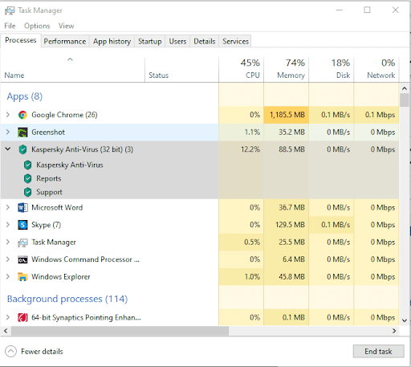Click the Kaspersky Anti-Virus (32 bit) group icon

pos(22,149)
